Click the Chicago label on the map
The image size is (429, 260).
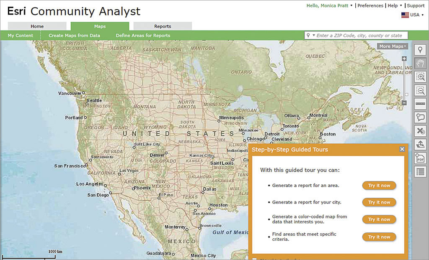256,139
